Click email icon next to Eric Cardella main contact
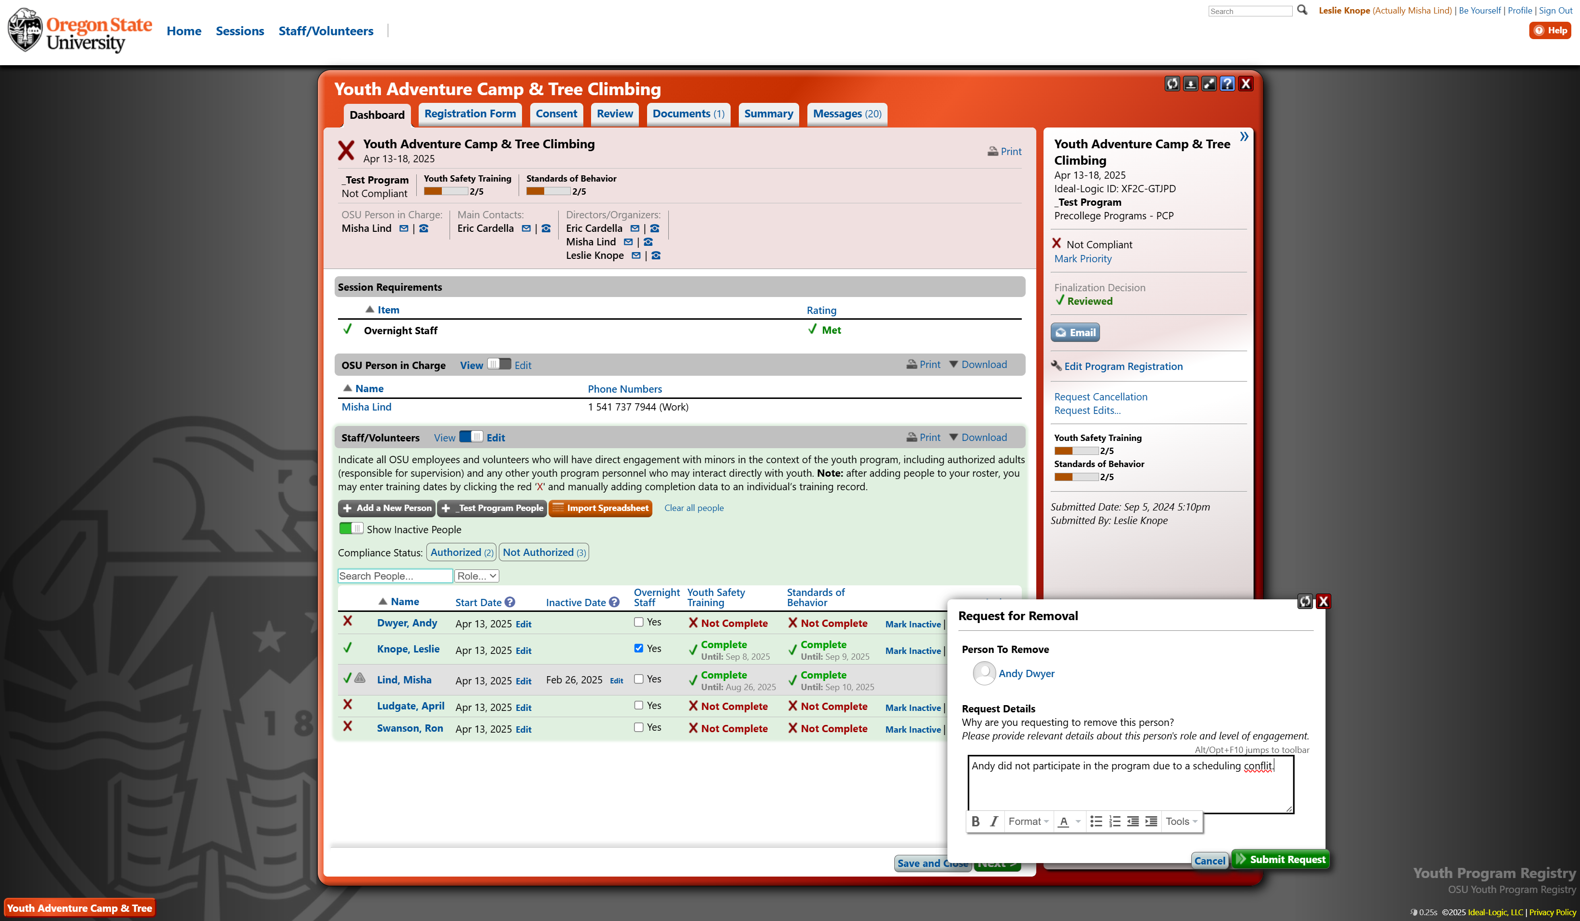Viewport: 1580px width, 921px height. coord(526,229)
